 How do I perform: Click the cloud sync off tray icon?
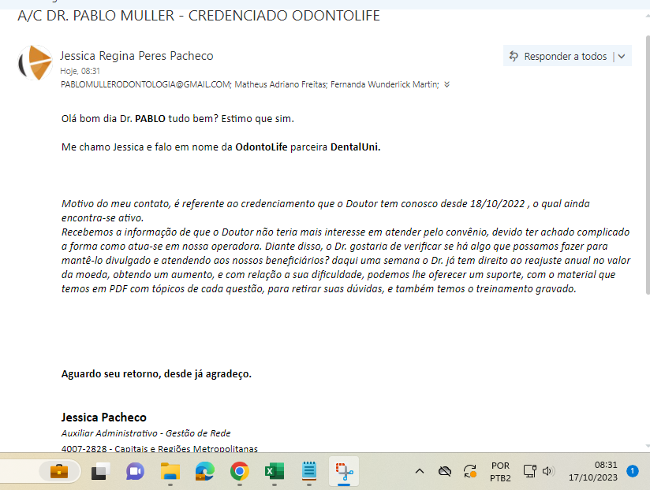point(445,471)
